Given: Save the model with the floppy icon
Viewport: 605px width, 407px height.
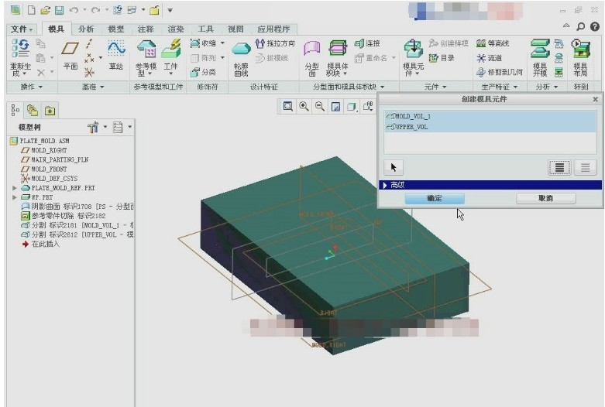Looking at the screenshot, I should pos(59,10).
